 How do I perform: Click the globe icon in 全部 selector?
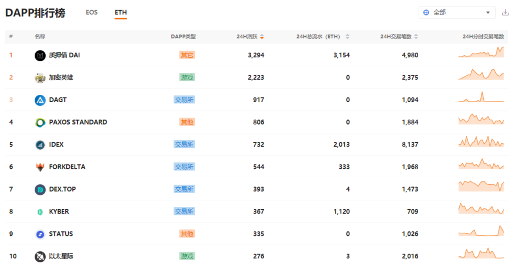426,12
